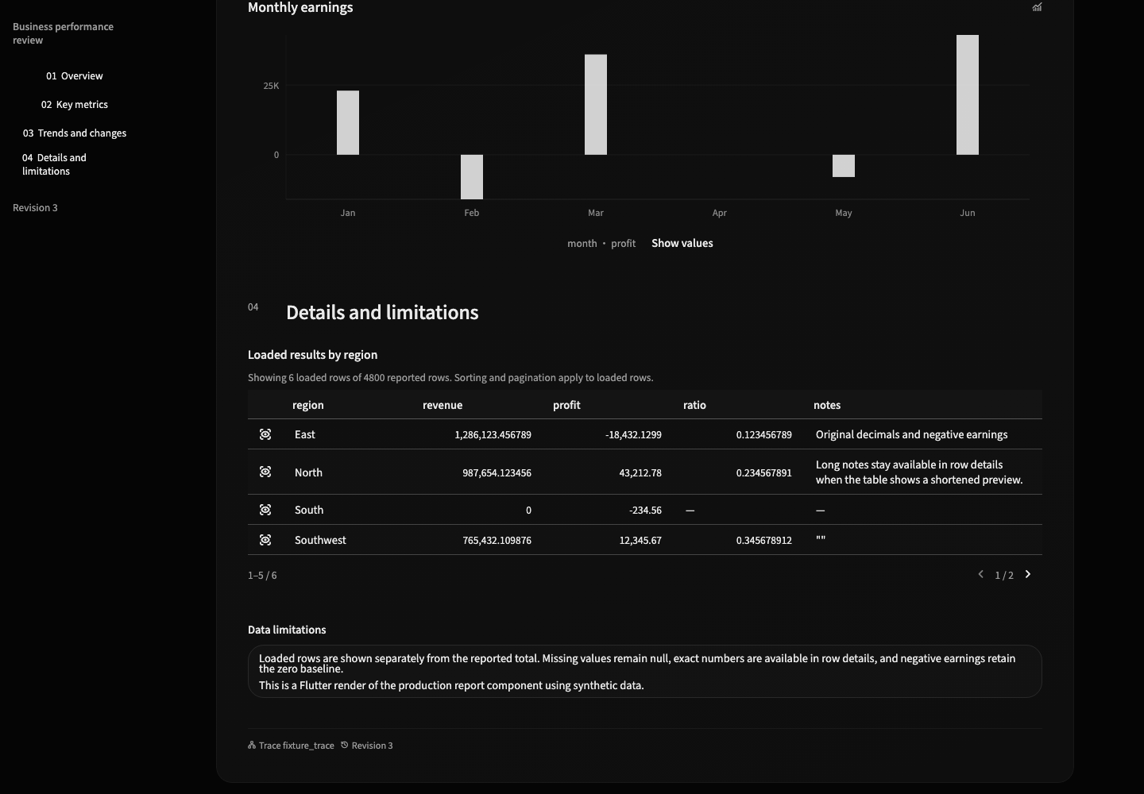Sort table by ratio column header
1144x794 pixels.
(x=694, y=405)
